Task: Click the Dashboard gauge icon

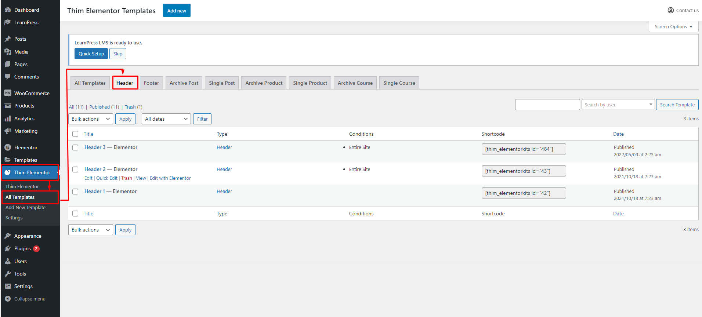Action: coord(8,10)
